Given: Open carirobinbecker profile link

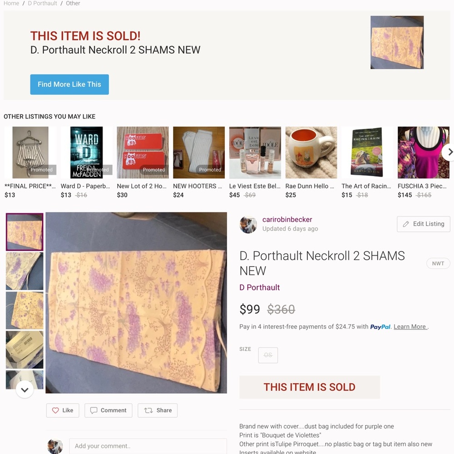Looking at the screenshot, I should pyautogui.click(x=287, y=219).
